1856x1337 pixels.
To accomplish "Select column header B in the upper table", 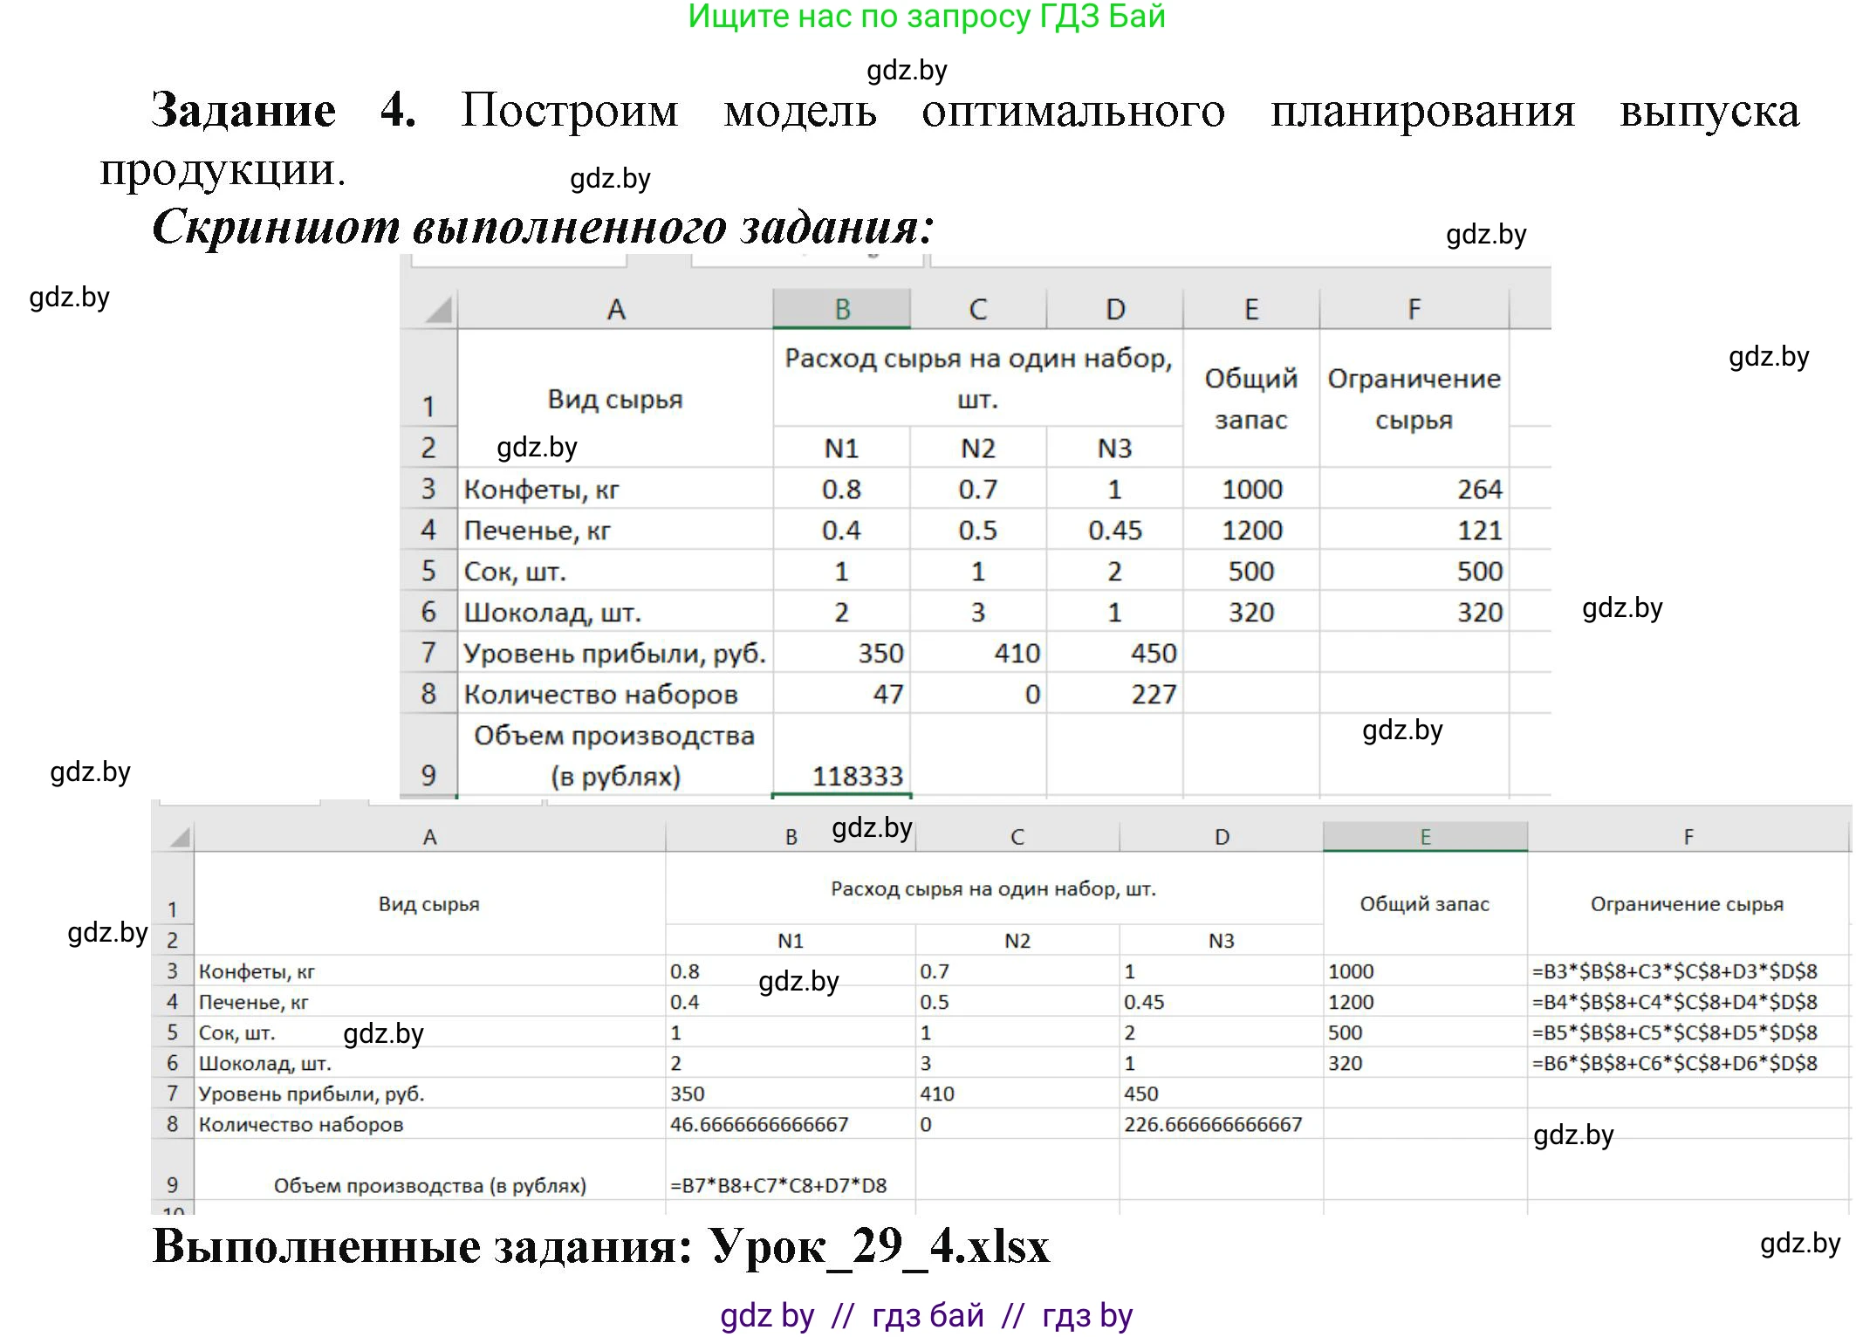I will 840,309.
